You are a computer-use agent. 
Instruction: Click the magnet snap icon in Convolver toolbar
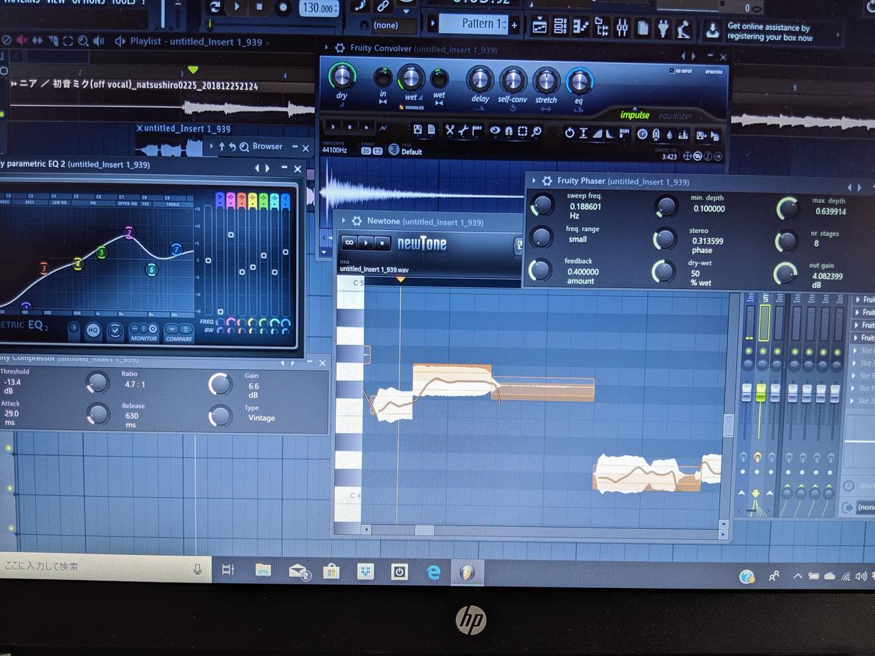click(509, 131)
